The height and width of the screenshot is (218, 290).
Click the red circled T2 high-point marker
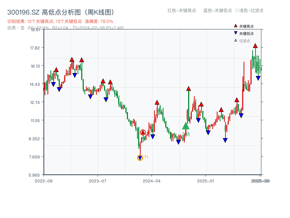coord(143,133)
